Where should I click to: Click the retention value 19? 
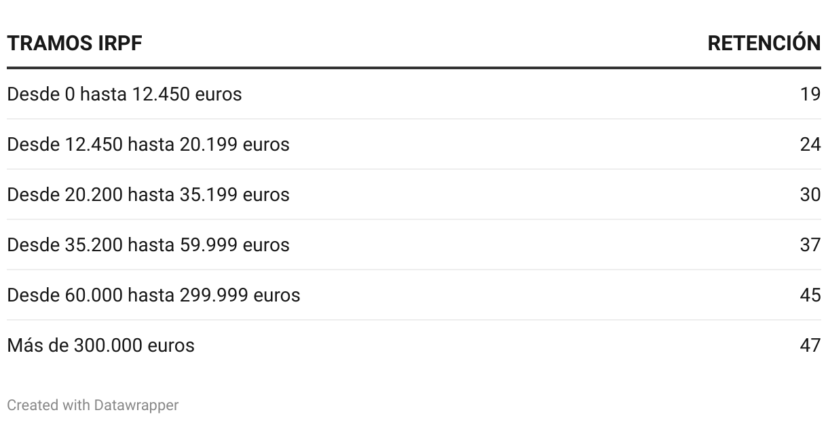tap(810, 94)
